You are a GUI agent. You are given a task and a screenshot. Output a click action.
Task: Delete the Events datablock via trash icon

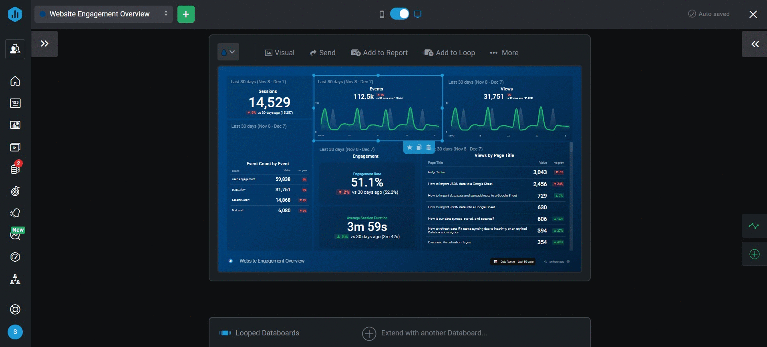[x=429, y=147]
